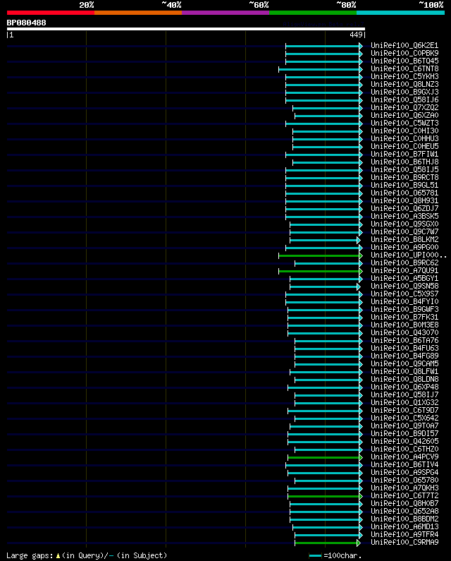451x561 pixels.
Task: Open hit UniRef100_B6TQ45
Action: (404, 61)
